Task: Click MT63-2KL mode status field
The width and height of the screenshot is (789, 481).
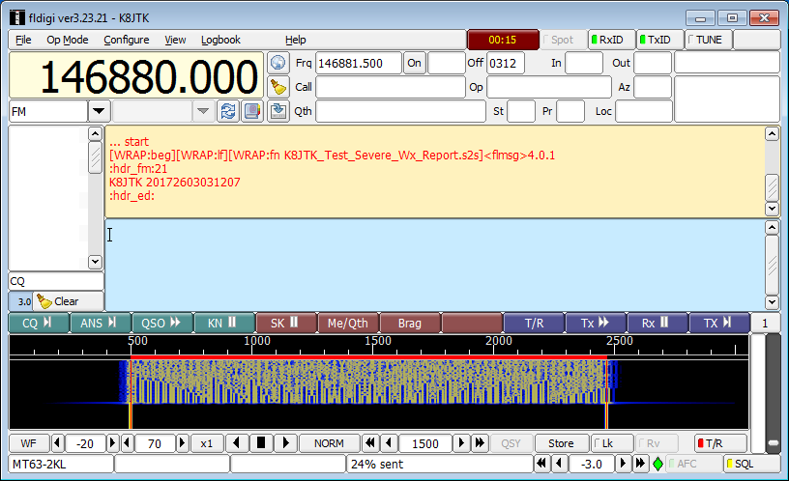Action: (61, 464)
